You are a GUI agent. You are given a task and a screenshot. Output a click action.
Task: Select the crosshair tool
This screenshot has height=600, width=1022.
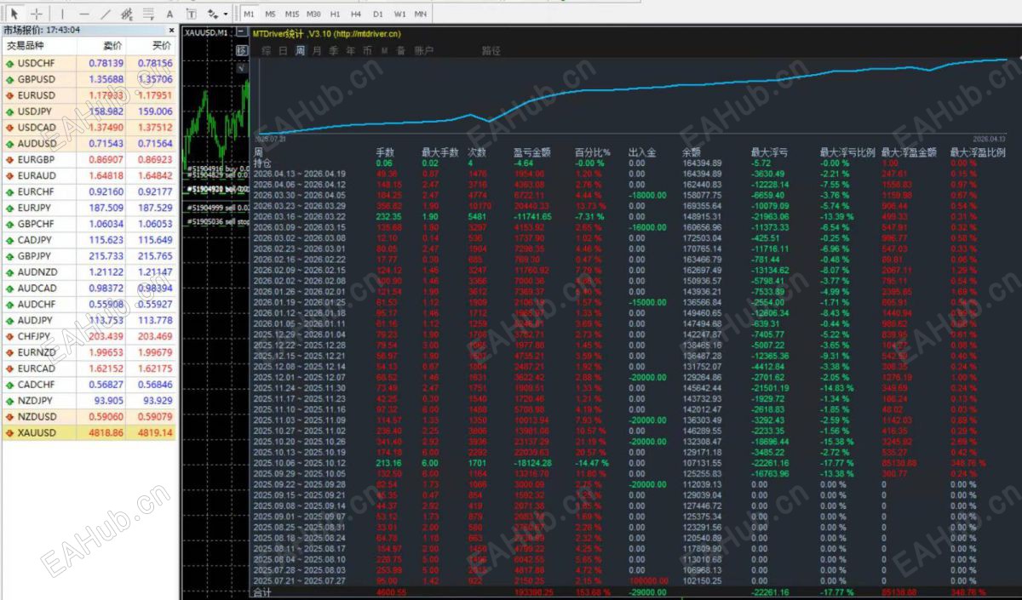point(37,14)
